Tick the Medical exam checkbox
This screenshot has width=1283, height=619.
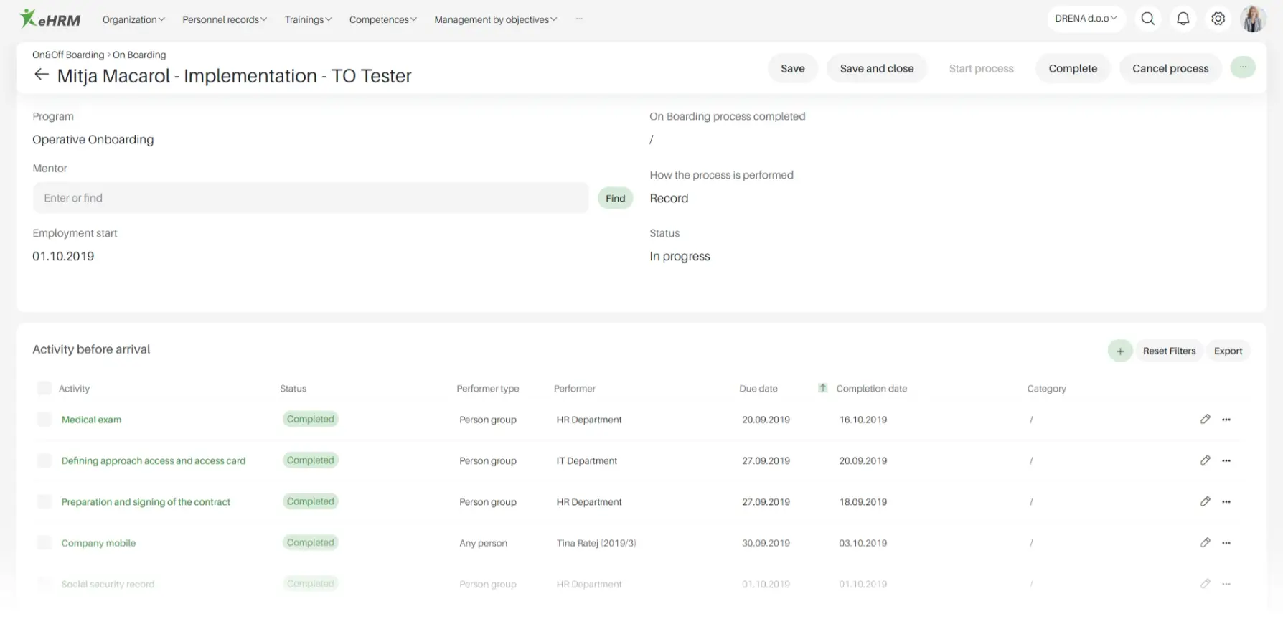point(44,420)
